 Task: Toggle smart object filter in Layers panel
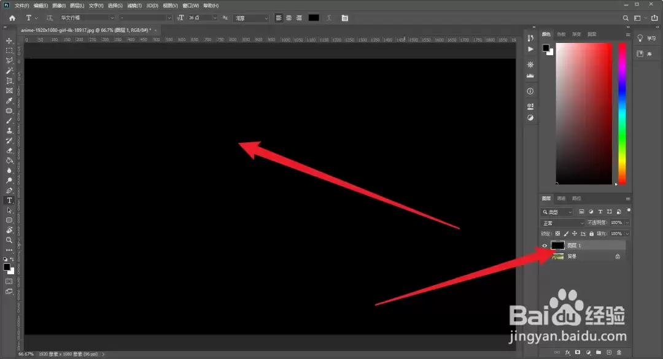(x=619, y=212)
